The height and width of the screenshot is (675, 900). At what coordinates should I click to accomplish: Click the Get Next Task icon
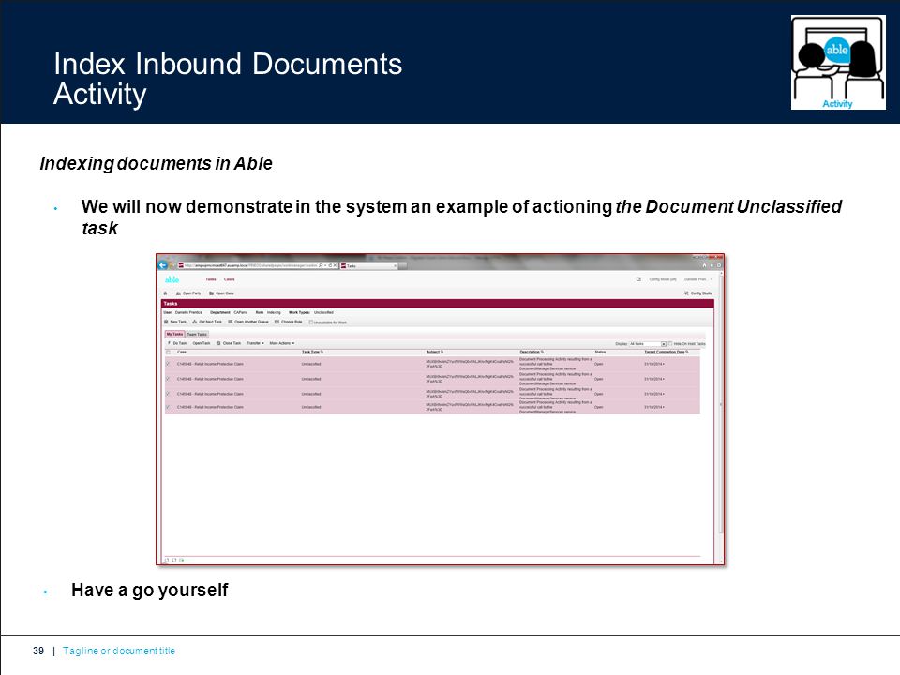click(x=195, y=322)
